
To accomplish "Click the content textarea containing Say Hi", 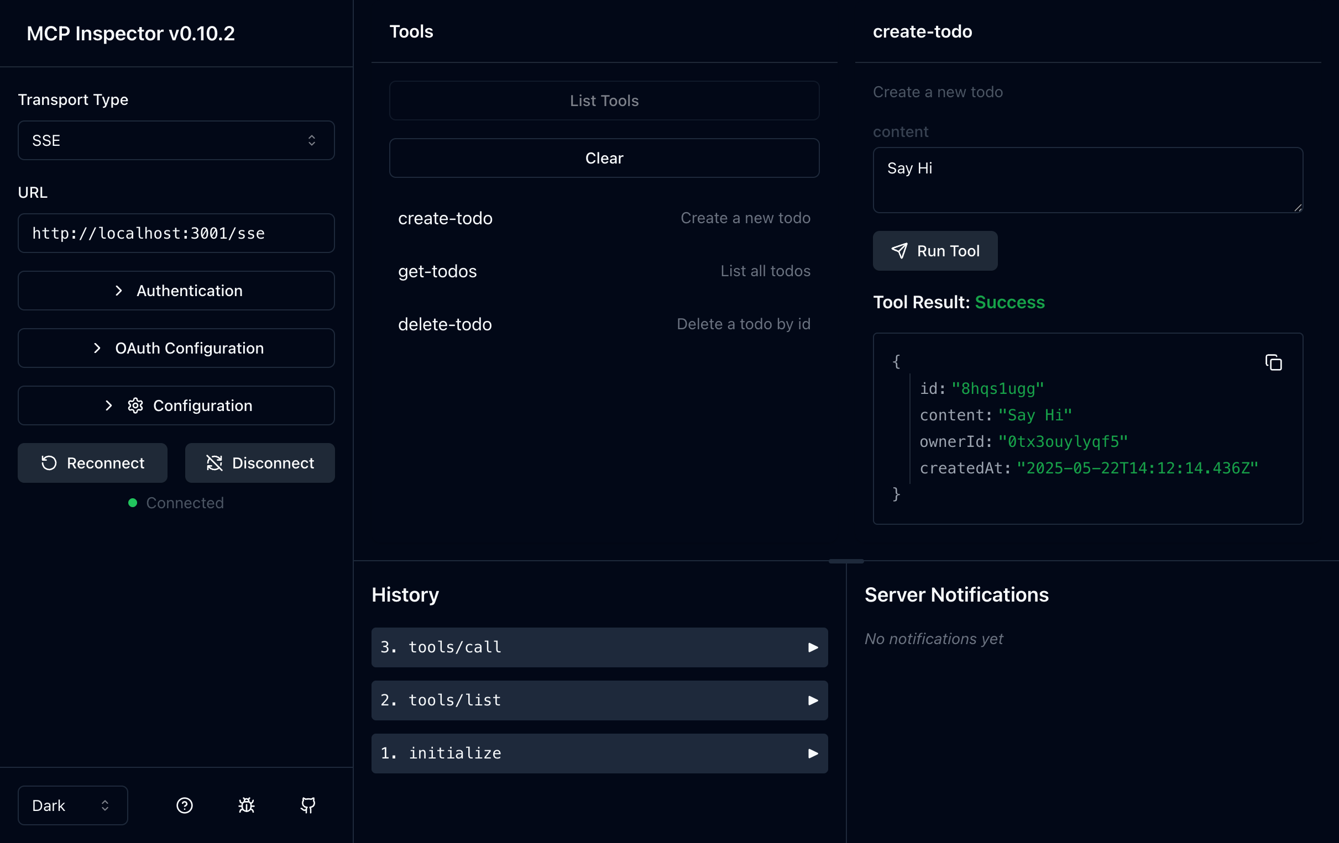I will 1087,180.
